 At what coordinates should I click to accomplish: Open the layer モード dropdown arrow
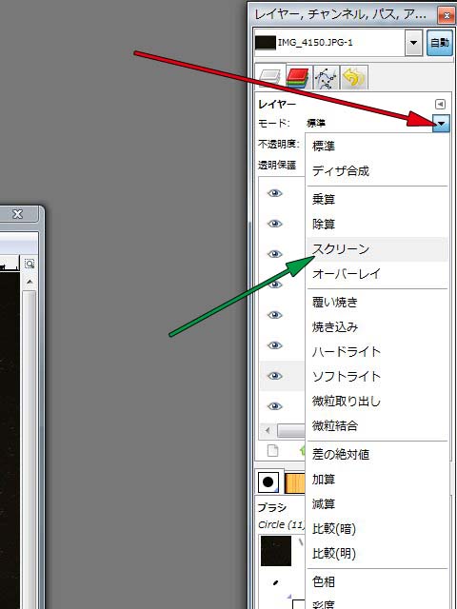[x=441, y=124]
